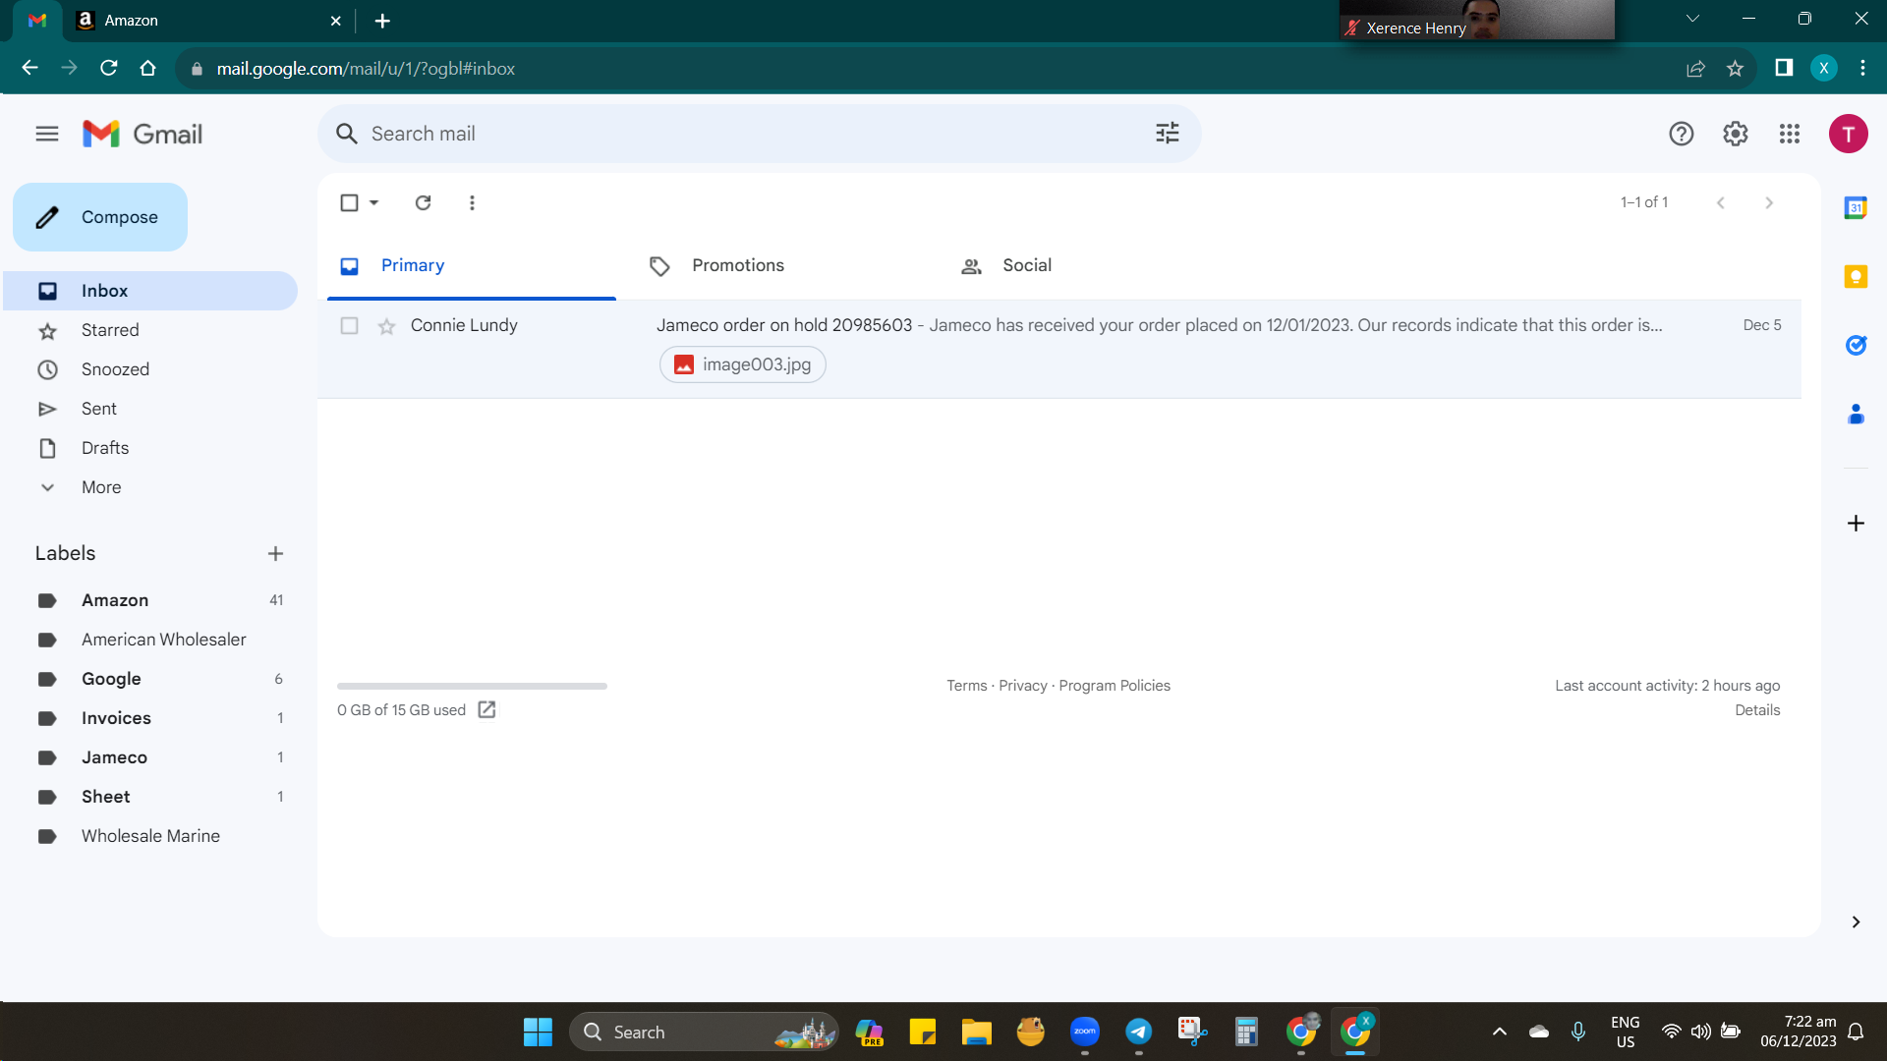The height and width of the screenshot is (1061, 1887).
Task: Open Google Tasks side panel
Action: tap(1856, 345)
